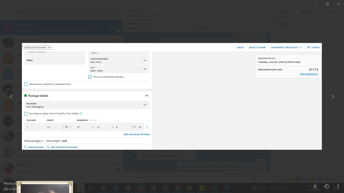The height and width of the screenshot is (193, 344).
Task: Click the Packages count field showing 1
Action: 34,127
